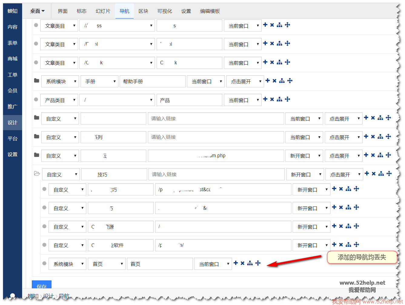Go to 内容 in the sidebar
Screen dimensions: 405x305
[12, 27]
